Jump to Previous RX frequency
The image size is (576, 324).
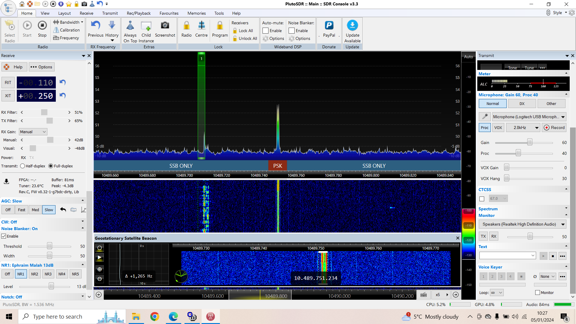[95, 28]
